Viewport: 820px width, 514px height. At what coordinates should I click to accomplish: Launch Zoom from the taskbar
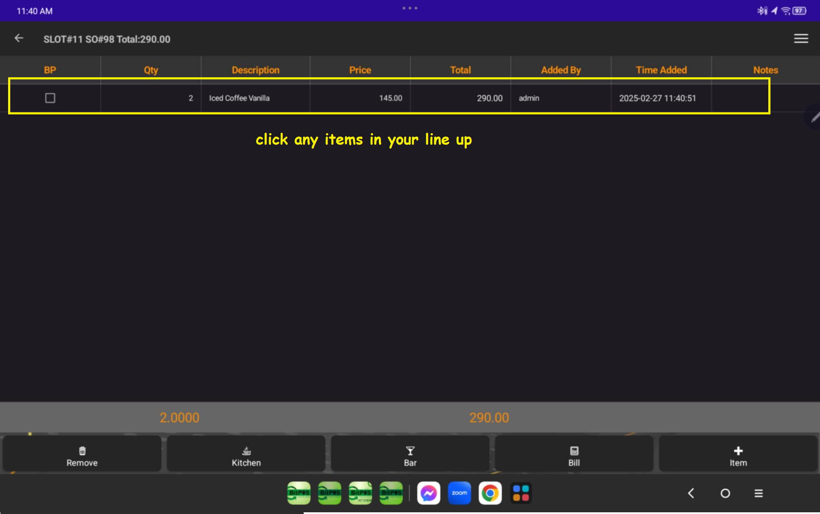pyautogui.click(x=459, y=493)
